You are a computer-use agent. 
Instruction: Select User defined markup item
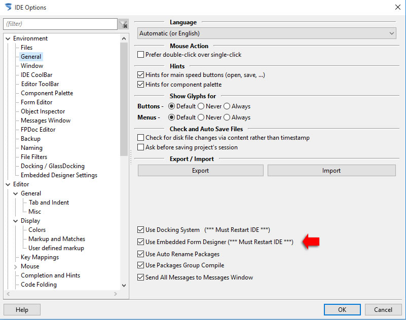click(x=56, y=248)
